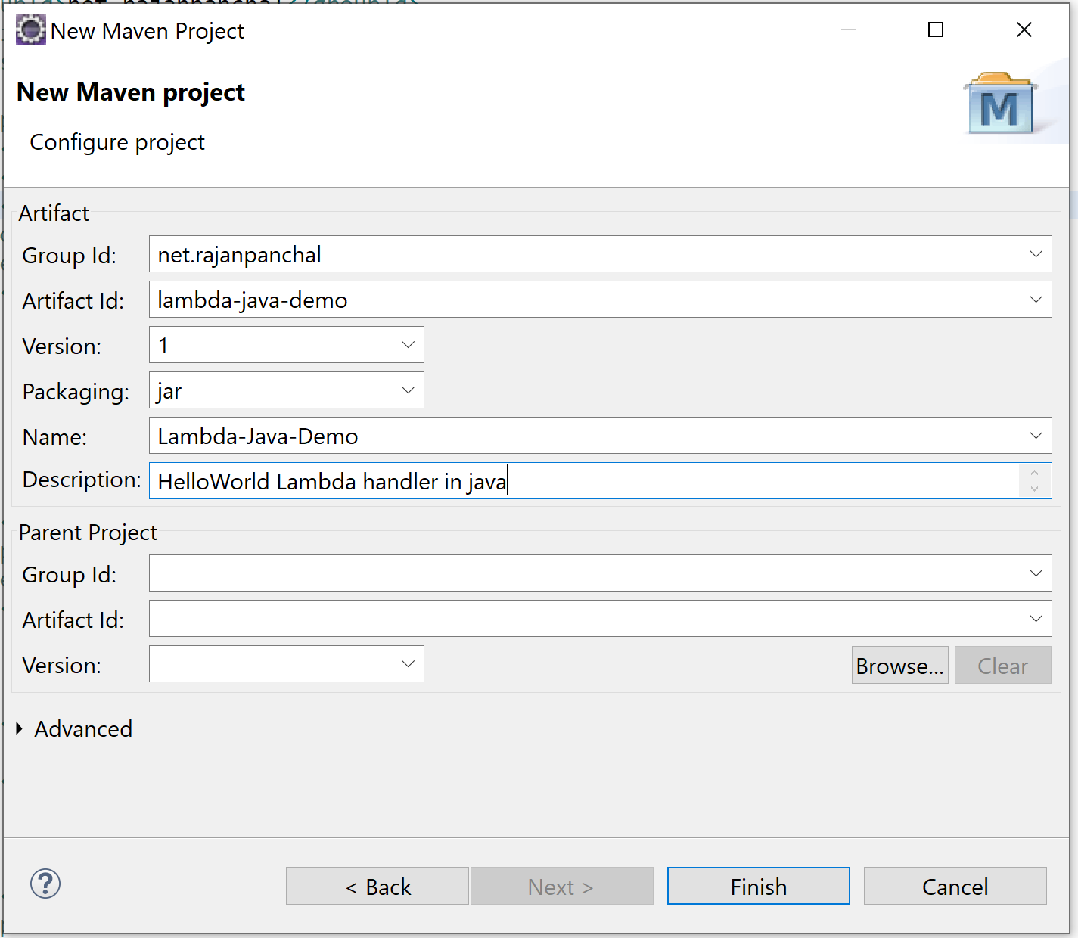This screenshot has height=938, width=1078.
Task: Go back with the Back button
Action: tap(377, 887)
